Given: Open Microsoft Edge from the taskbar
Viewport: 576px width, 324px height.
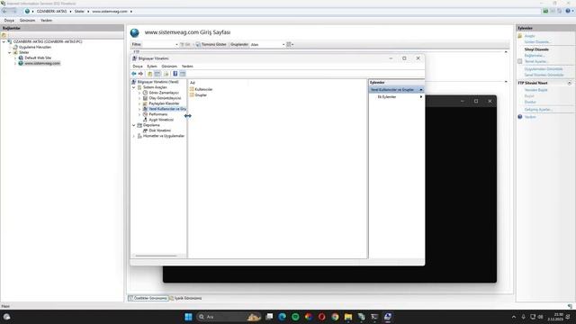Looking at the screenshot, I should 282,317.
